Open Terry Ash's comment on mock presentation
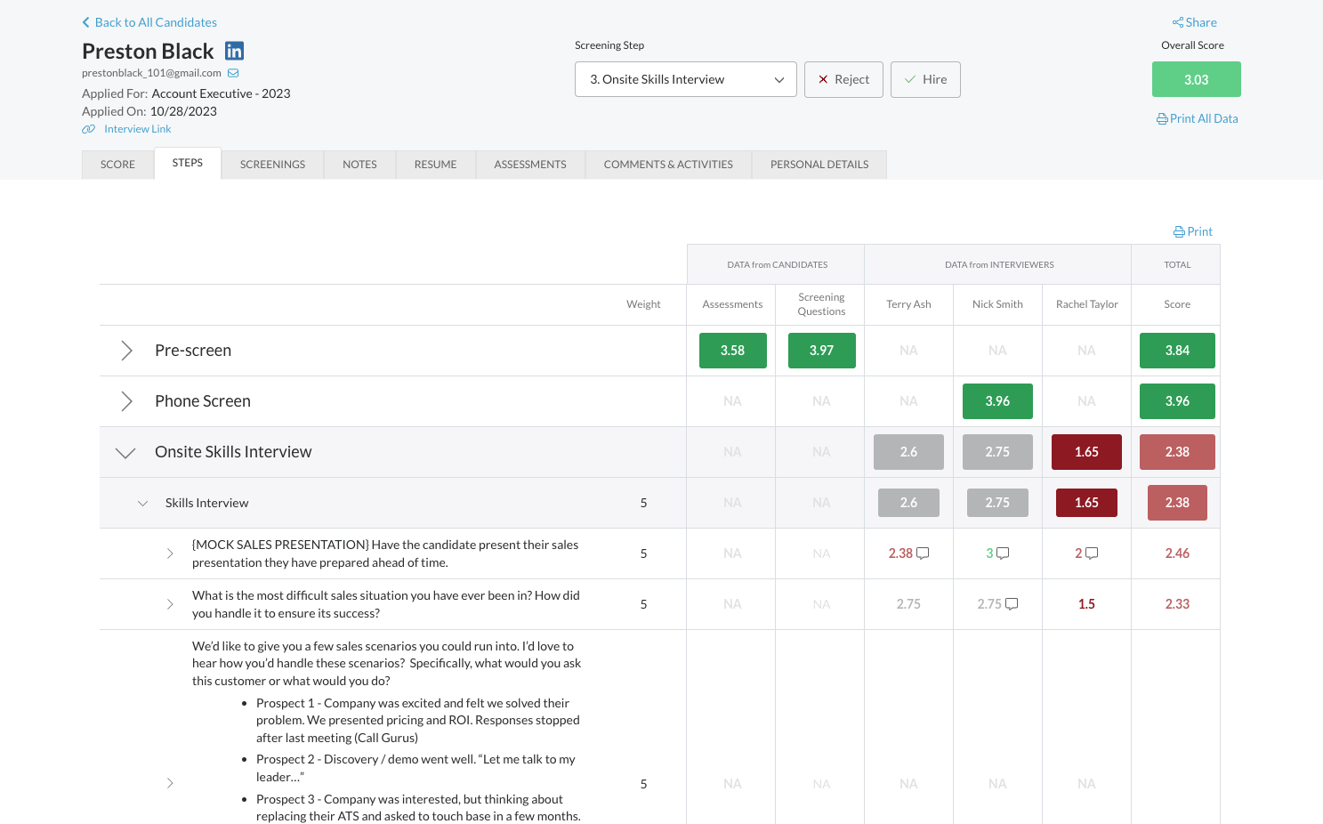 click(923, 553)
